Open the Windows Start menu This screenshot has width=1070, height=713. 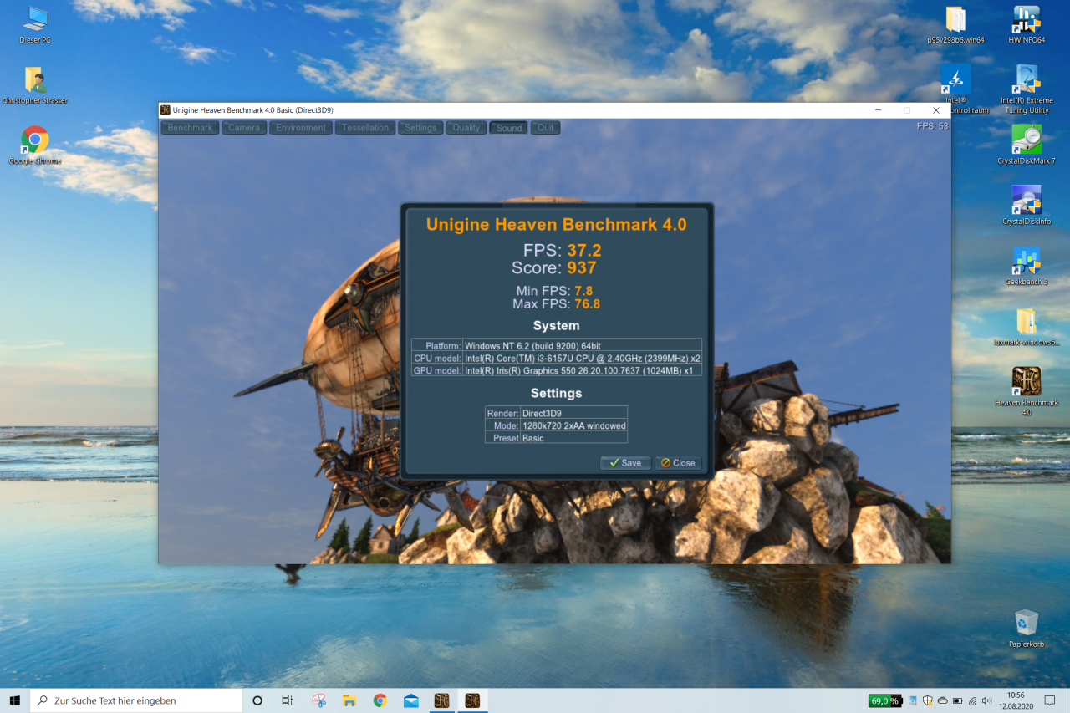point(15,700)
